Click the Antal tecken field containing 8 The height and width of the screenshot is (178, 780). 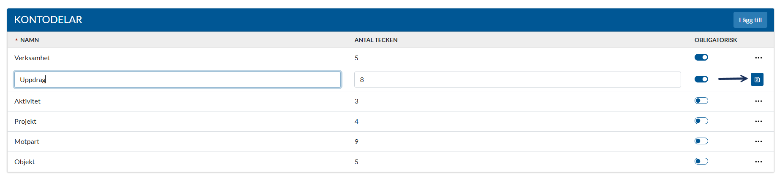[517, 80]
